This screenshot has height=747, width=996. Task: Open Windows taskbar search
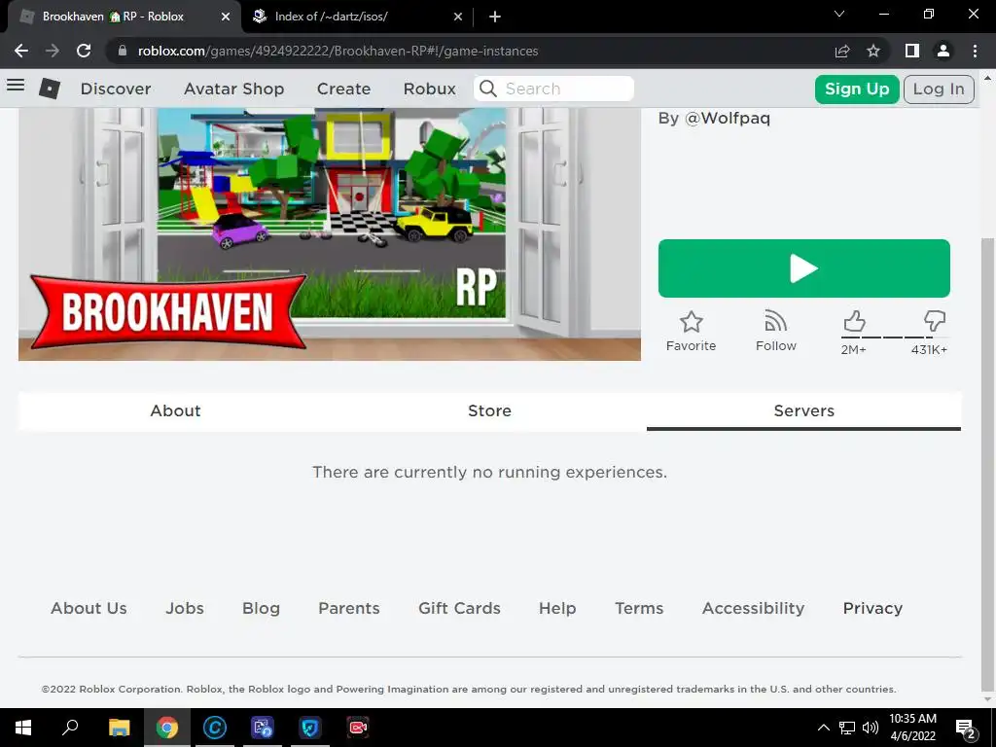pos(70,728)
